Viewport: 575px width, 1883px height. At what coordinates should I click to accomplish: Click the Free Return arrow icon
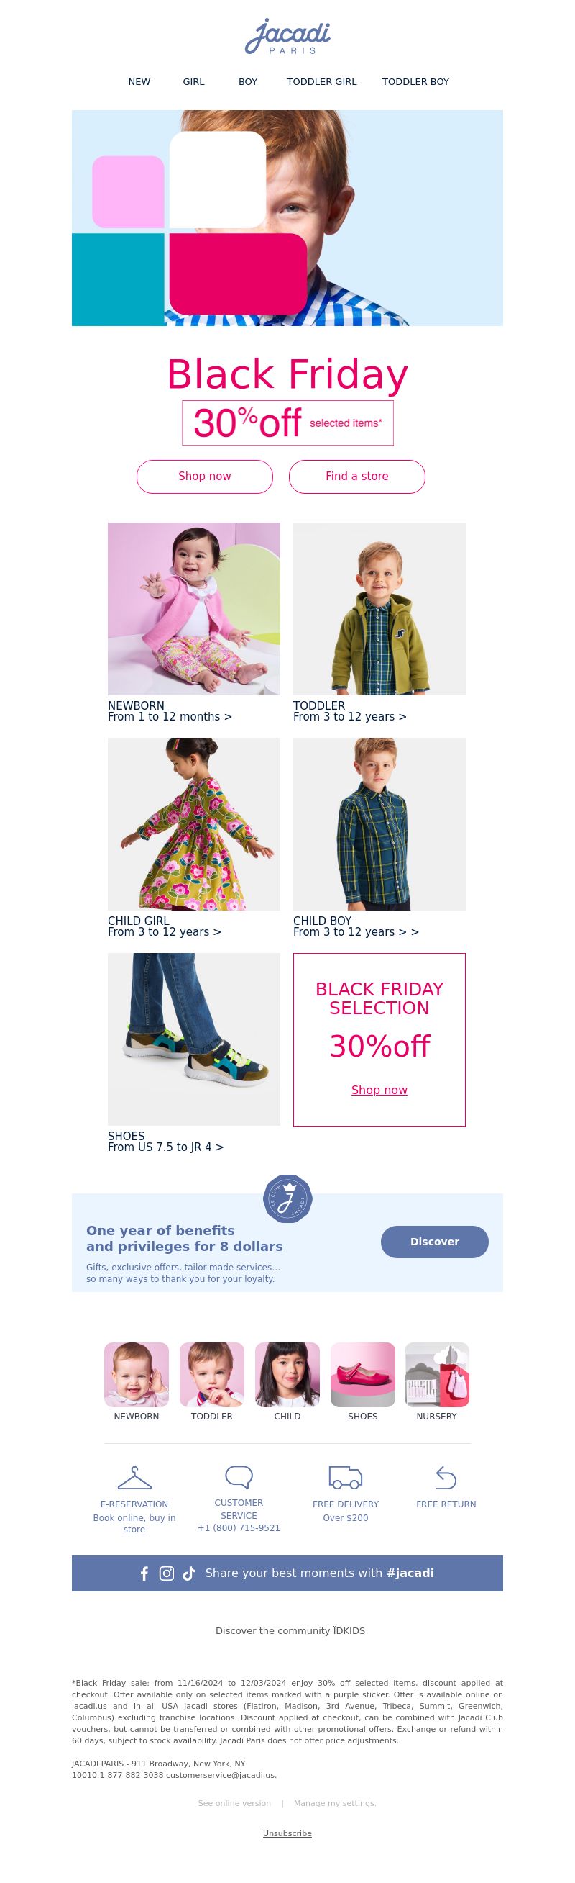(446, 1478)
